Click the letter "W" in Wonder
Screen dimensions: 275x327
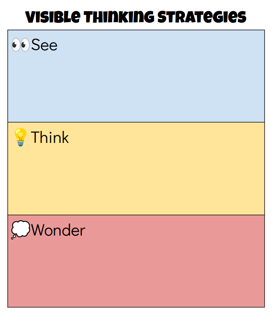click(38, 230)
